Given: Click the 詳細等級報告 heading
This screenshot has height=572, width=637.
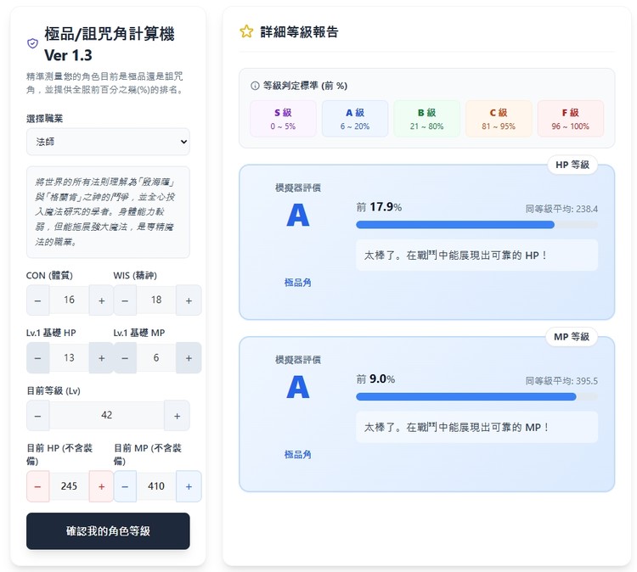Looking at the screenshot, I should click(300, 31).
